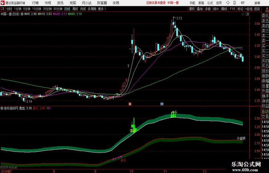Open the 公式 menu
The width and height of the screenshot is (269, 173).
[210, 3]
